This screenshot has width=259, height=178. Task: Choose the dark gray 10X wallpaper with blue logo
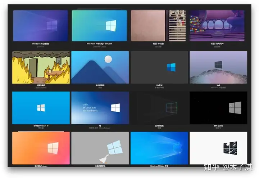(x=159, y=67)
